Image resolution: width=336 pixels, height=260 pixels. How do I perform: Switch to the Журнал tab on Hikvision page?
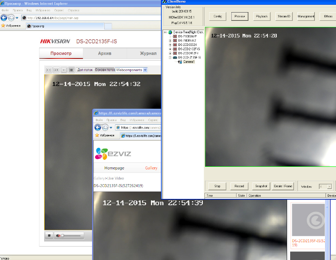click(x=148, y=53)
